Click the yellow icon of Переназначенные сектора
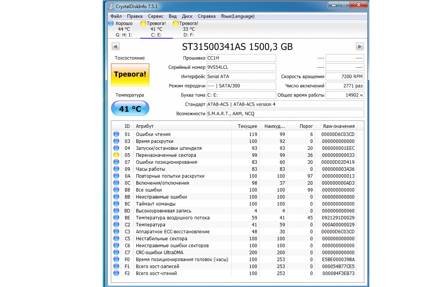The height and width of the screenshot is (287, 445). click(x=116, y=155)
